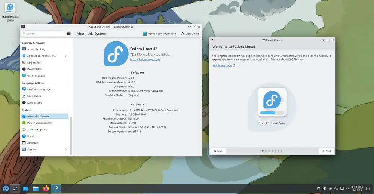Click "7.7 GiB of RAM" value
The image size is (374, 194).
(x=137, y=114)
